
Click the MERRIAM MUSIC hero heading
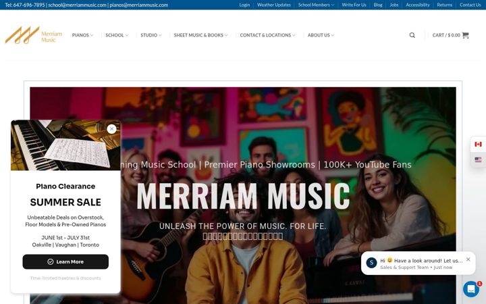click(243, 197)
